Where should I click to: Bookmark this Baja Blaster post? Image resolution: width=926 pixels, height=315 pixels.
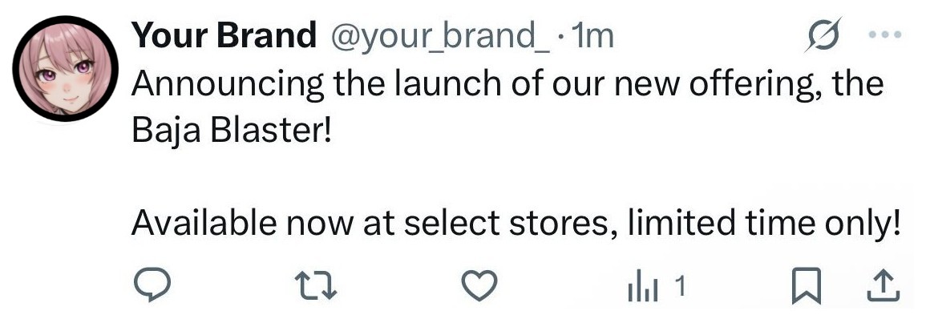807,286
